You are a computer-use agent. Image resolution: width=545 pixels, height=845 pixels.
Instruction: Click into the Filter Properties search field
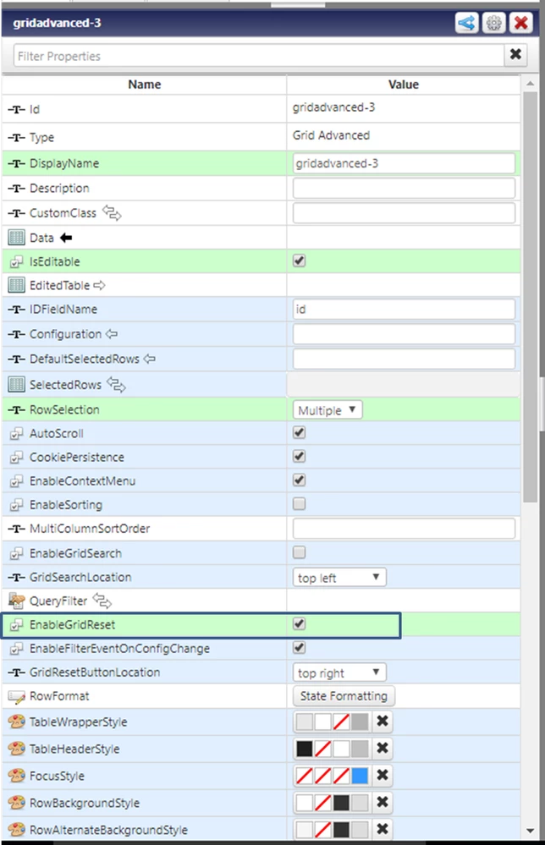tap(259, 56)
